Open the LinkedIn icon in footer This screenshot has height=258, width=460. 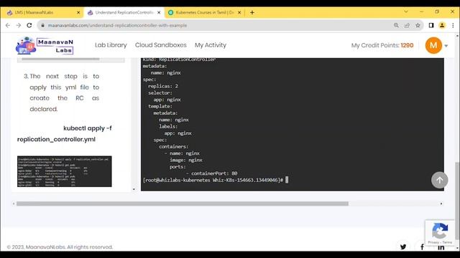(441, 247)
